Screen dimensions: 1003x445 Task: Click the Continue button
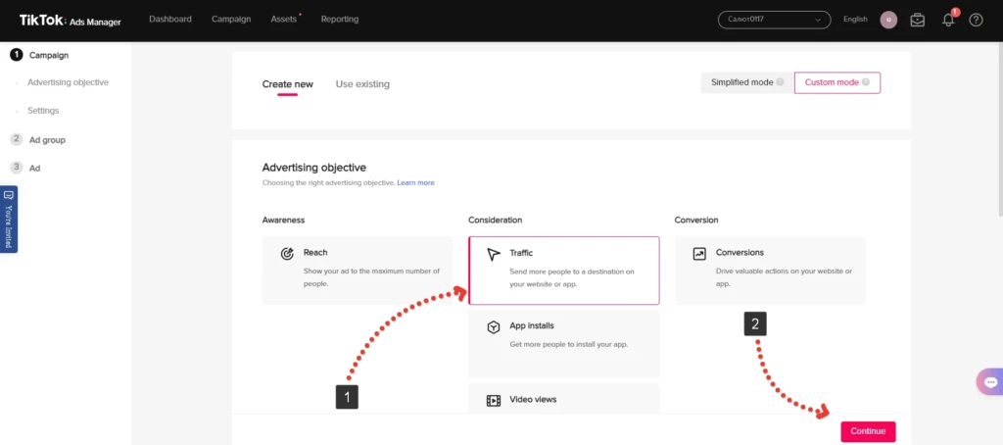(868, 431)
